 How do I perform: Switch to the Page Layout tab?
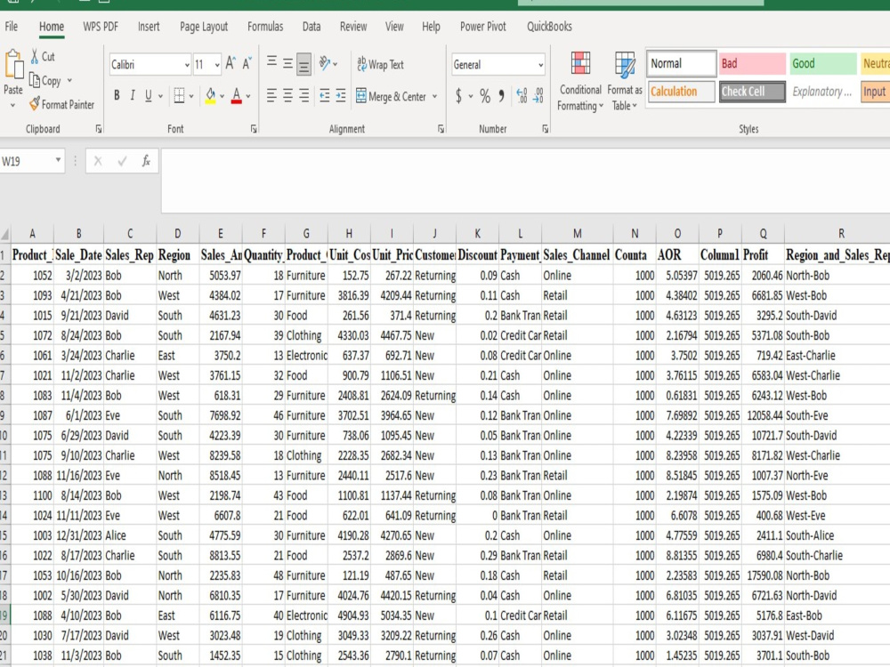pyautogui.click(x=204, y=27)
